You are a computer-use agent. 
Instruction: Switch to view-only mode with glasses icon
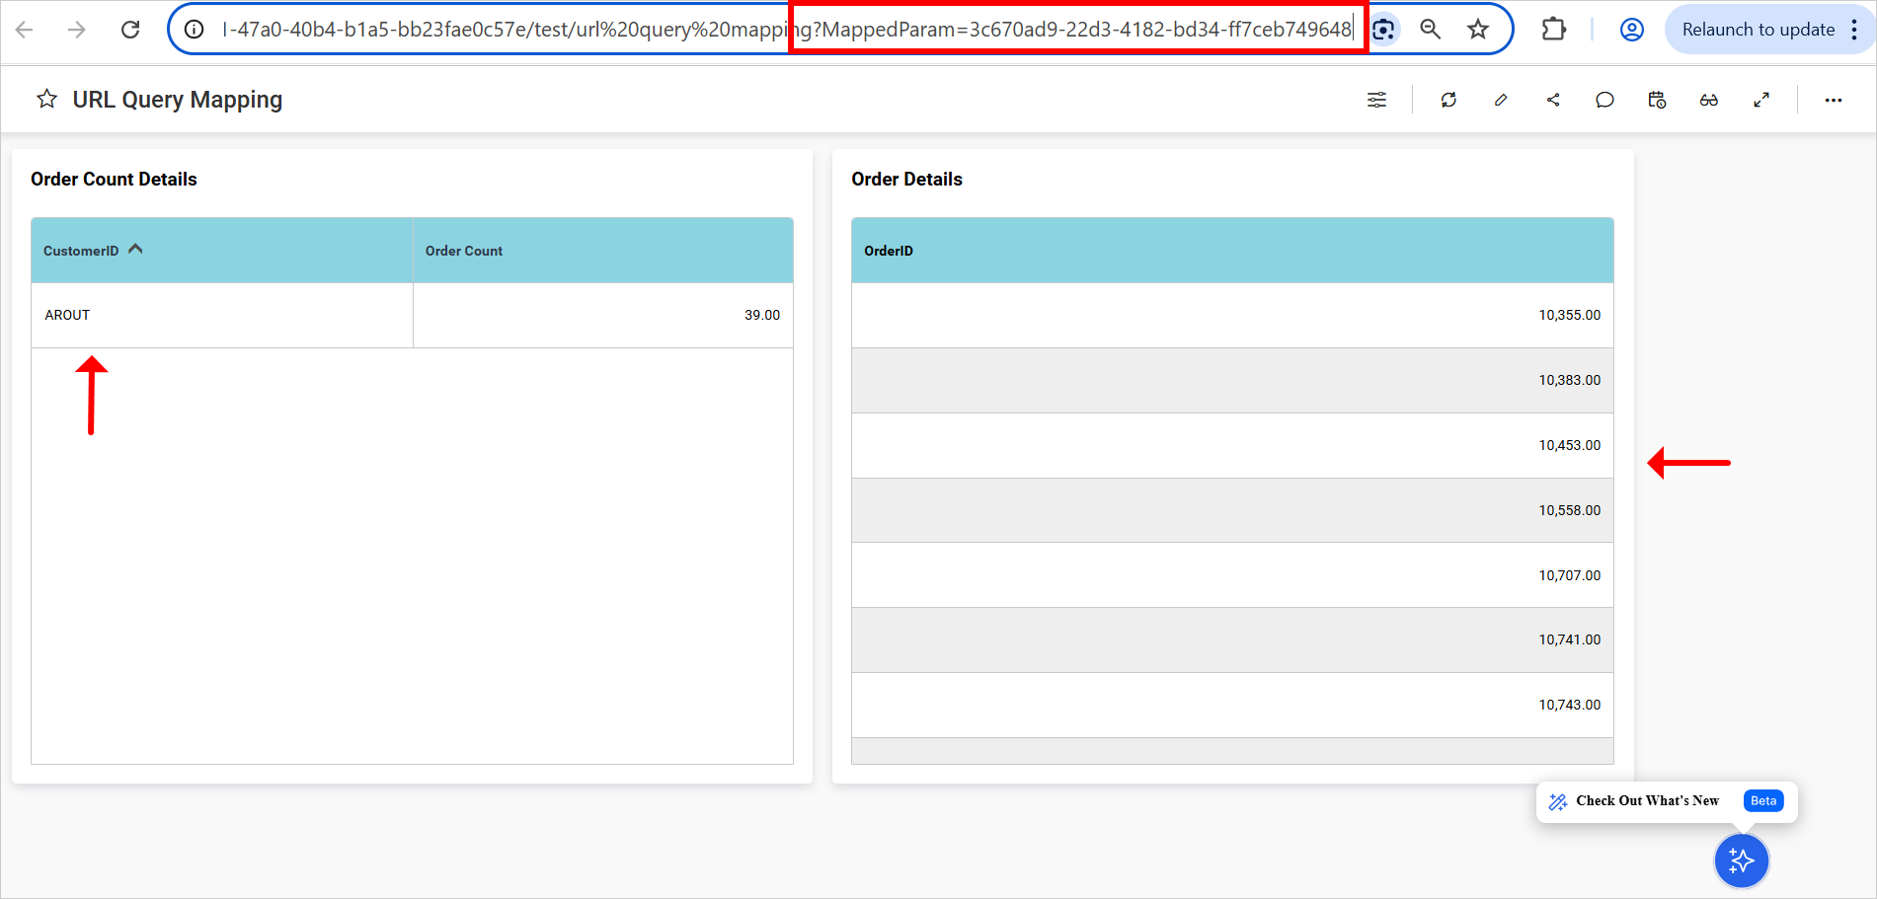(1709, 100)
